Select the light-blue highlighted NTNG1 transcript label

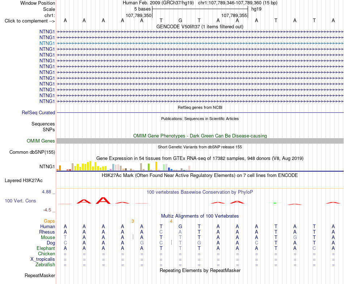pos(47,43)
